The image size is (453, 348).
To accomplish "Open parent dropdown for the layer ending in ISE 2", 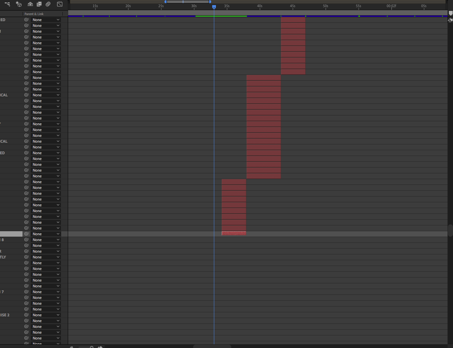I will pos(46,315).
